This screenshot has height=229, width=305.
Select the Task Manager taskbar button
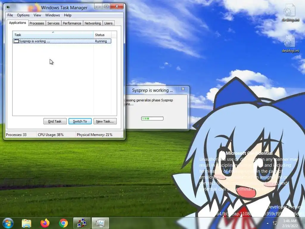coord(100,223)
